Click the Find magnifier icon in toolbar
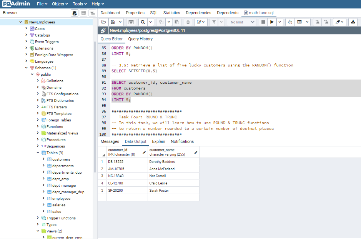 click(143, 22)
